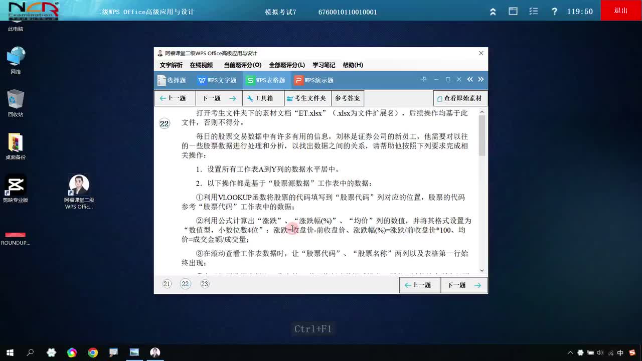Open the Windows Start menu
This screenshot has height=361, width=642.
pyautogui.click(x=10, y=352)
